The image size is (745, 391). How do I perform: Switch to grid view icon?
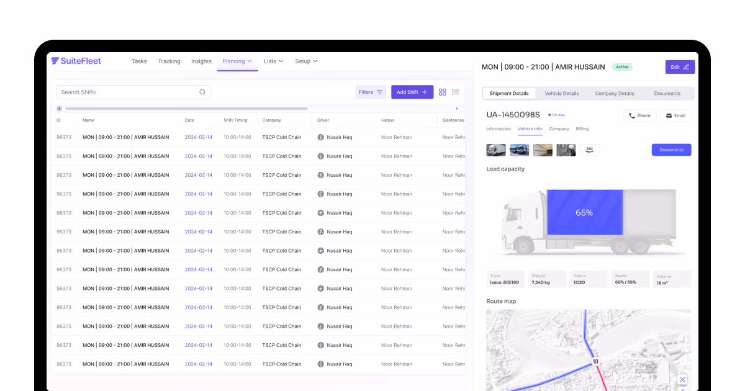click(443, 92)
